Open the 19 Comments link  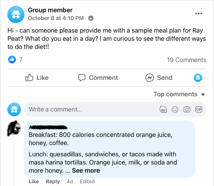[186, 60]
